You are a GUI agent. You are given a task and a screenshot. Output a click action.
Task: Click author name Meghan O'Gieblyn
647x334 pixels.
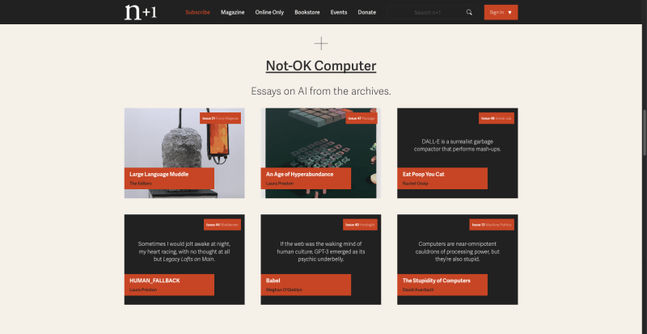[x=284, y=290]
